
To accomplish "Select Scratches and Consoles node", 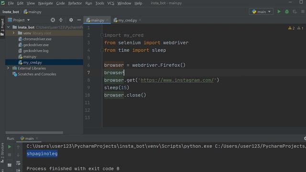I will click(37, 74).
